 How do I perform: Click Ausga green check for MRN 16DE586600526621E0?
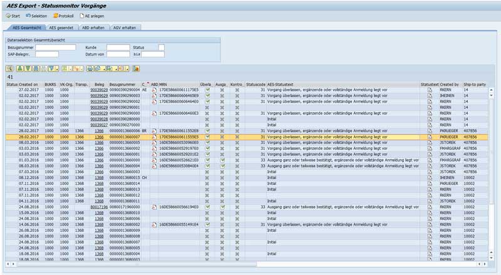tap(222, 160)
